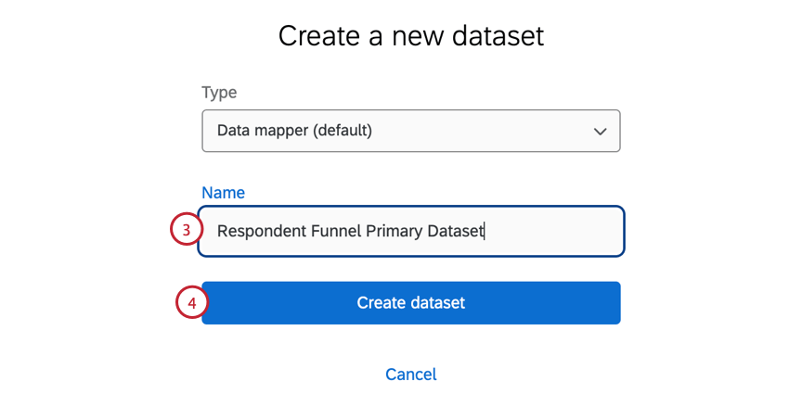
Task: Click the Cancel link
Action: (410, 375)
